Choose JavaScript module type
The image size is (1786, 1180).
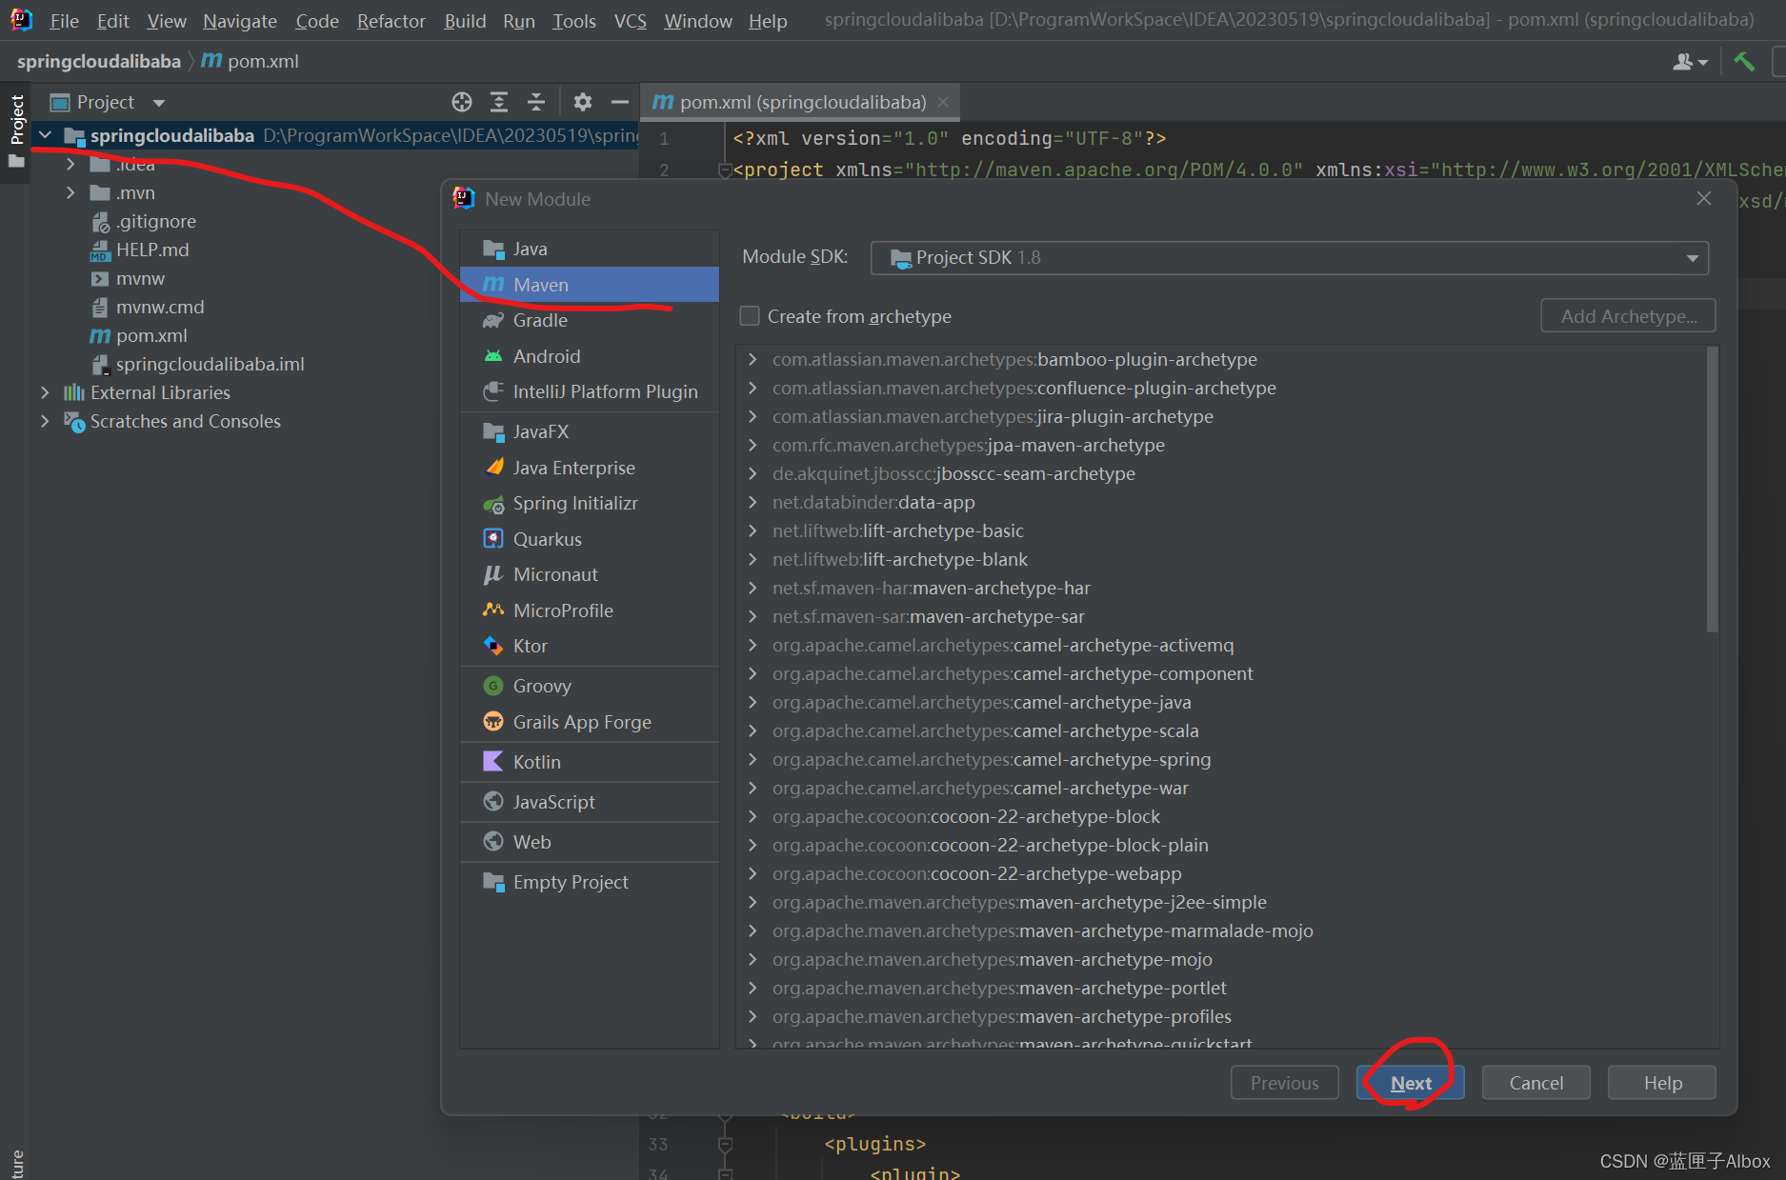[590, 802]
